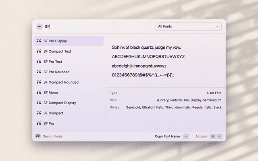This screenshot has height=161, width=258.
Task: Click the K key icon
Action: coord(220,136)
